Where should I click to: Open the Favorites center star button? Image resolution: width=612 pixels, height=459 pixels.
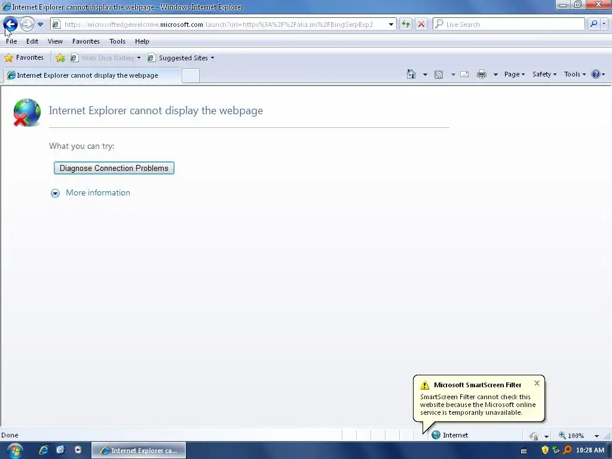tap(24, 58)
